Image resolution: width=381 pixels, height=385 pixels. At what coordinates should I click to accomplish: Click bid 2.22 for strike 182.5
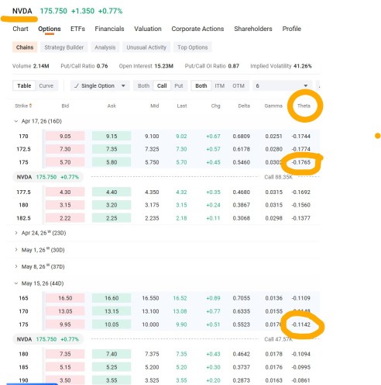click(65, 218)
